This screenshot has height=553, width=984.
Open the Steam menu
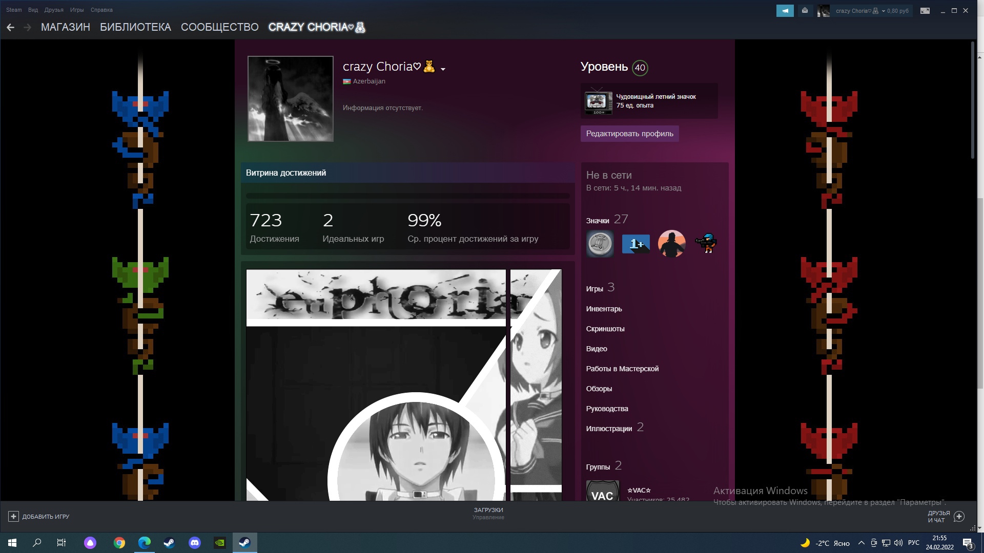tap(14, 10)
